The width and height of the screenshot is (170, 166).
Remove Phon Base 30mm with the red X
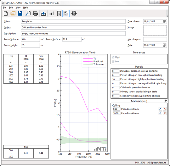click(165, 109)
